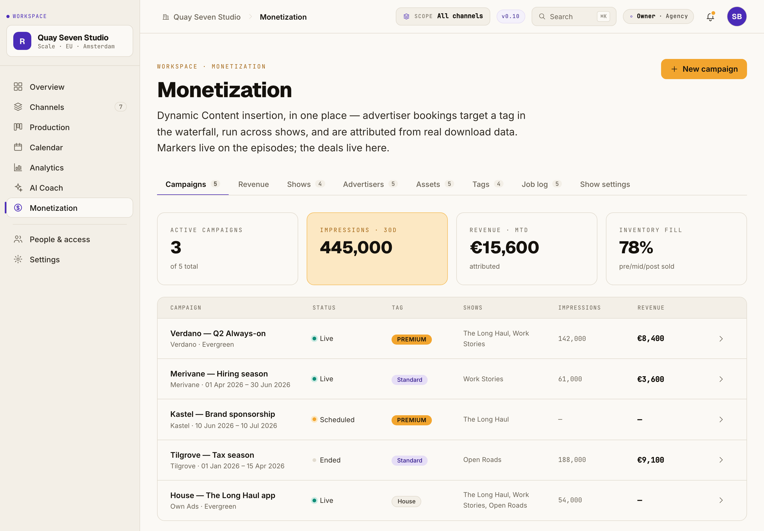Click the Production board icon
764x531 pixels.
[18, 127]
